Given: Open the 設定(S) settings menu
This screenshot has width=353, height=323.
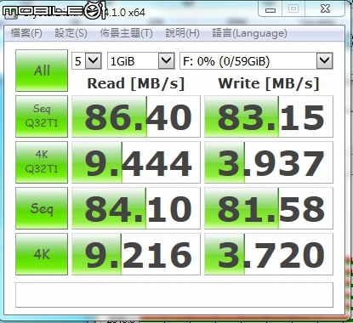Looking at the screenshot, I should click(x=71, y=33).
